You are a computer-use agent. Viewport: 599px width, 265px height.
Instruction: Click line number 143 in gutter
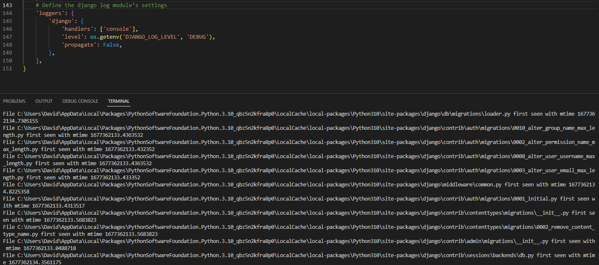[7, 5]
